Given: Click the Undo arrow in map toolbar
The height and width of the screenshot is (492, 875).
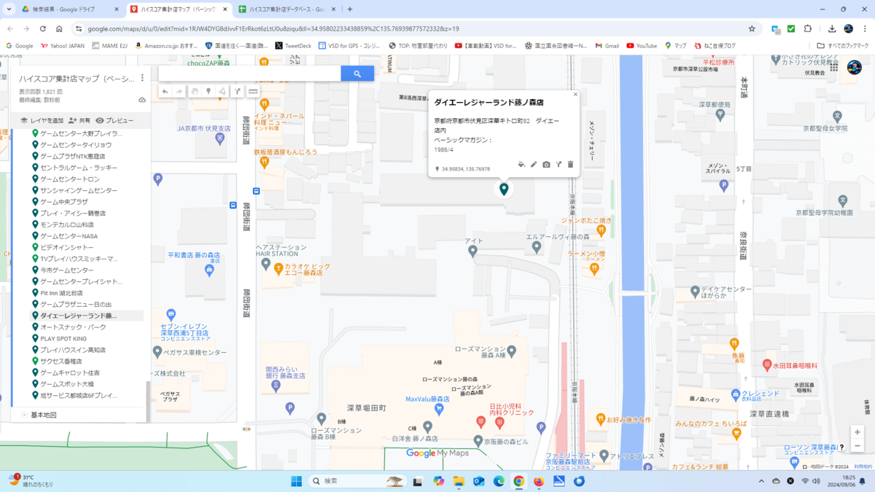Looking at the screenshot, I should (166, 92).
